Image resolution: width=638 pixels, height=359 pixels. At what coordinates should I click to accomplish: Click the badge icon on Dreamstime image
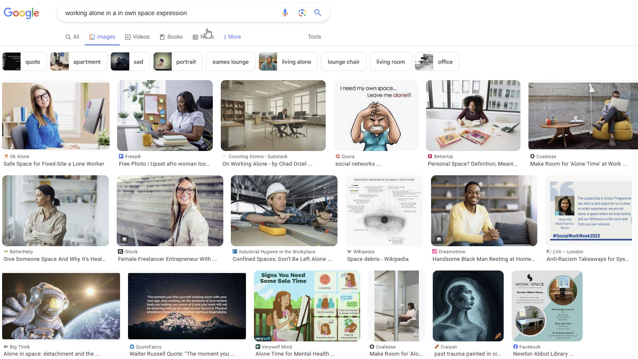pyautogui.click(x=439, y=239)
